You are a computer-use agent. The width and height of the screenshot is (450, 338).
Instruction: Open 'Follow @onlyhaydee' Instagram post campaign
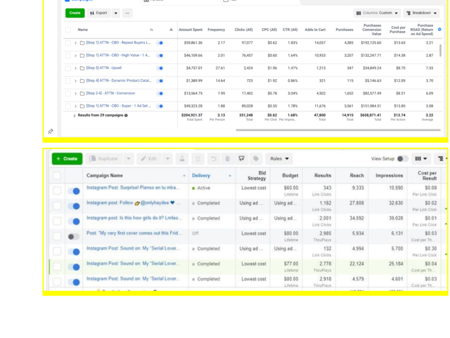tap(133, 203)
